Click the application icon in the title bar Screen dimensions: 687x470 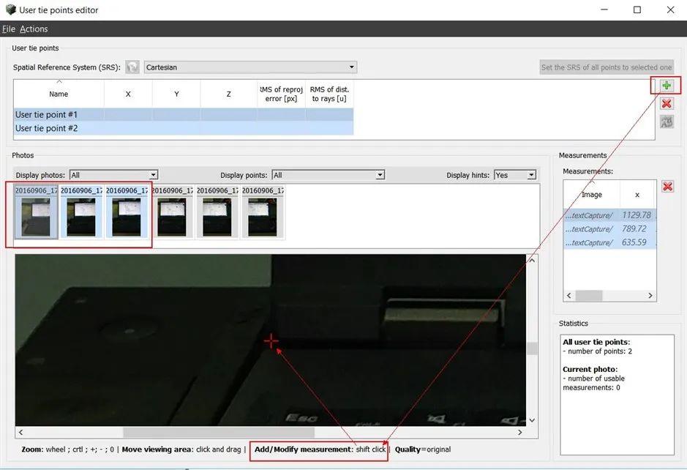10,10
